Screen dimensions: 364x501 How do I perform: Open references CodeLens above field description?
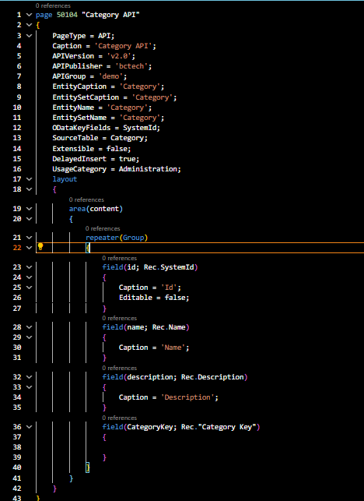click(x=119, y=368)
